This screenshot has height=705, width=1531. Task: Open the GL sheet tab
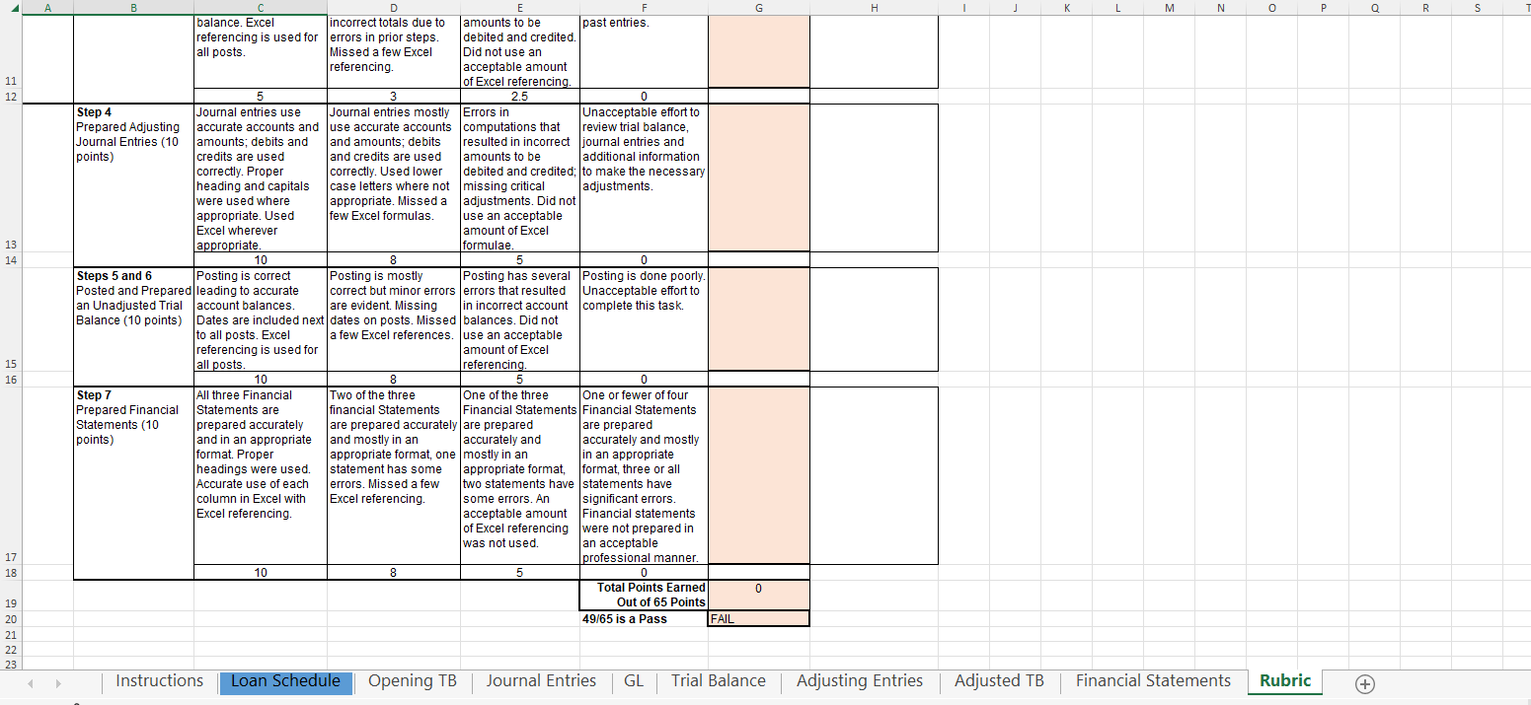(x=633, y=680)
